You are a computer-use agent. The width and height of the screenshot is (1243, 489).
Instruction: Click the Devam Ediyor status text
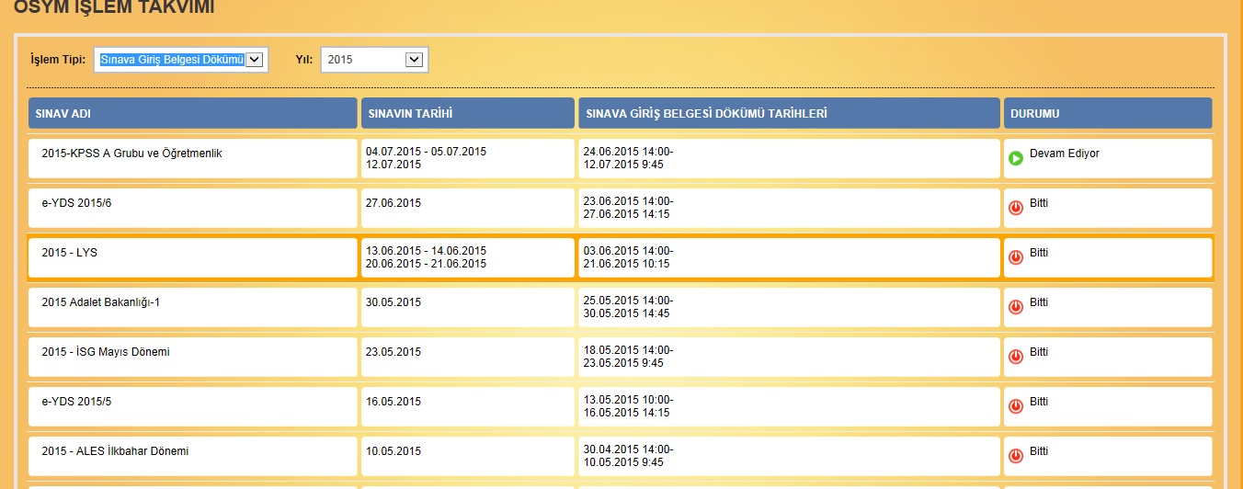[1065, 154]
